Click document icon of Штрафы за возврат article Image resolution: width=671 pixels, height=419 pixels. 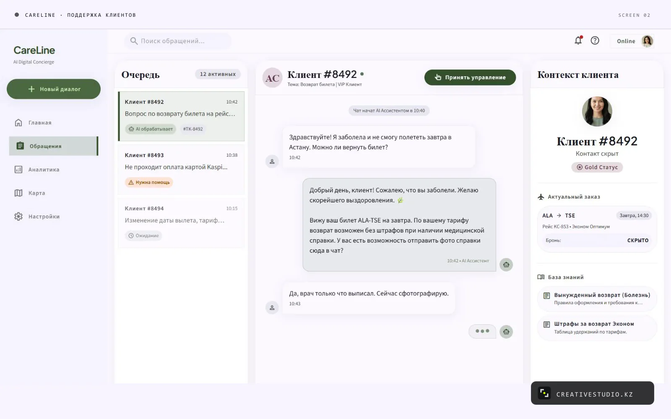[546, 324]
